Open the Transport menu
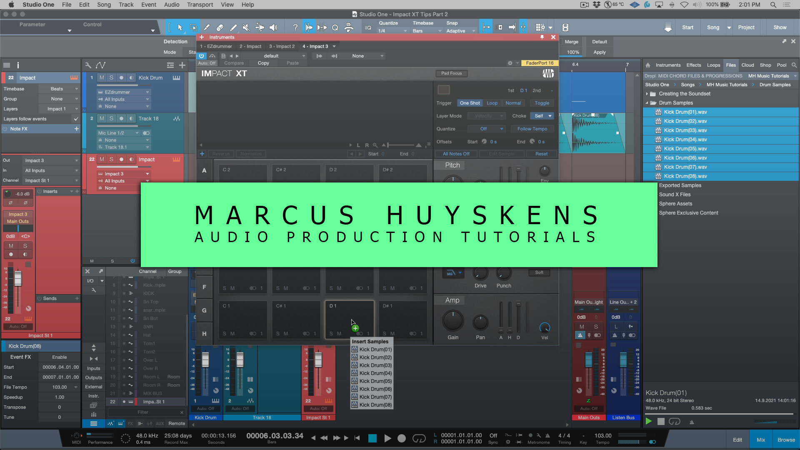Image resolution: width=800 pixels, height=450 pixels. coord(200,5)
